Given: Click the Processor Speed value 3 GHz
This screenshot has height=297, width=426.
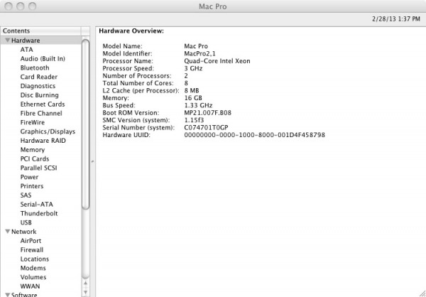Looking at the screenshot, I should pyautogui.click(x=193, y=68).
